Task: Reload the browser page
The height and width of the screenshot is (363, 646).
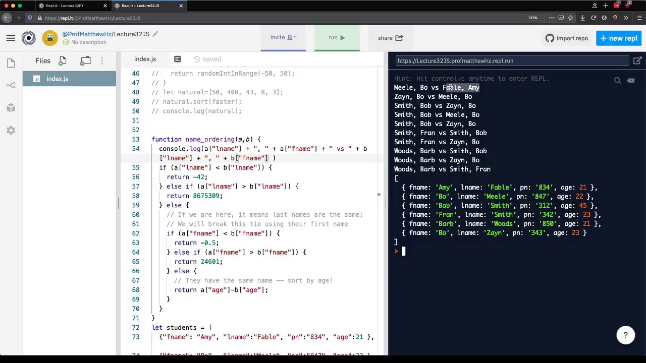Action: coord(594,18)
